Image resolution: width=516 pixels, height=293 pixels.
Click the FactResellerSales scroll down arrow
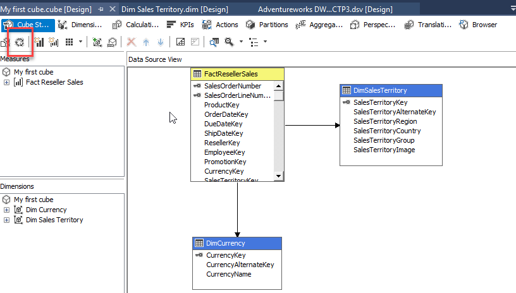(278, 176)
